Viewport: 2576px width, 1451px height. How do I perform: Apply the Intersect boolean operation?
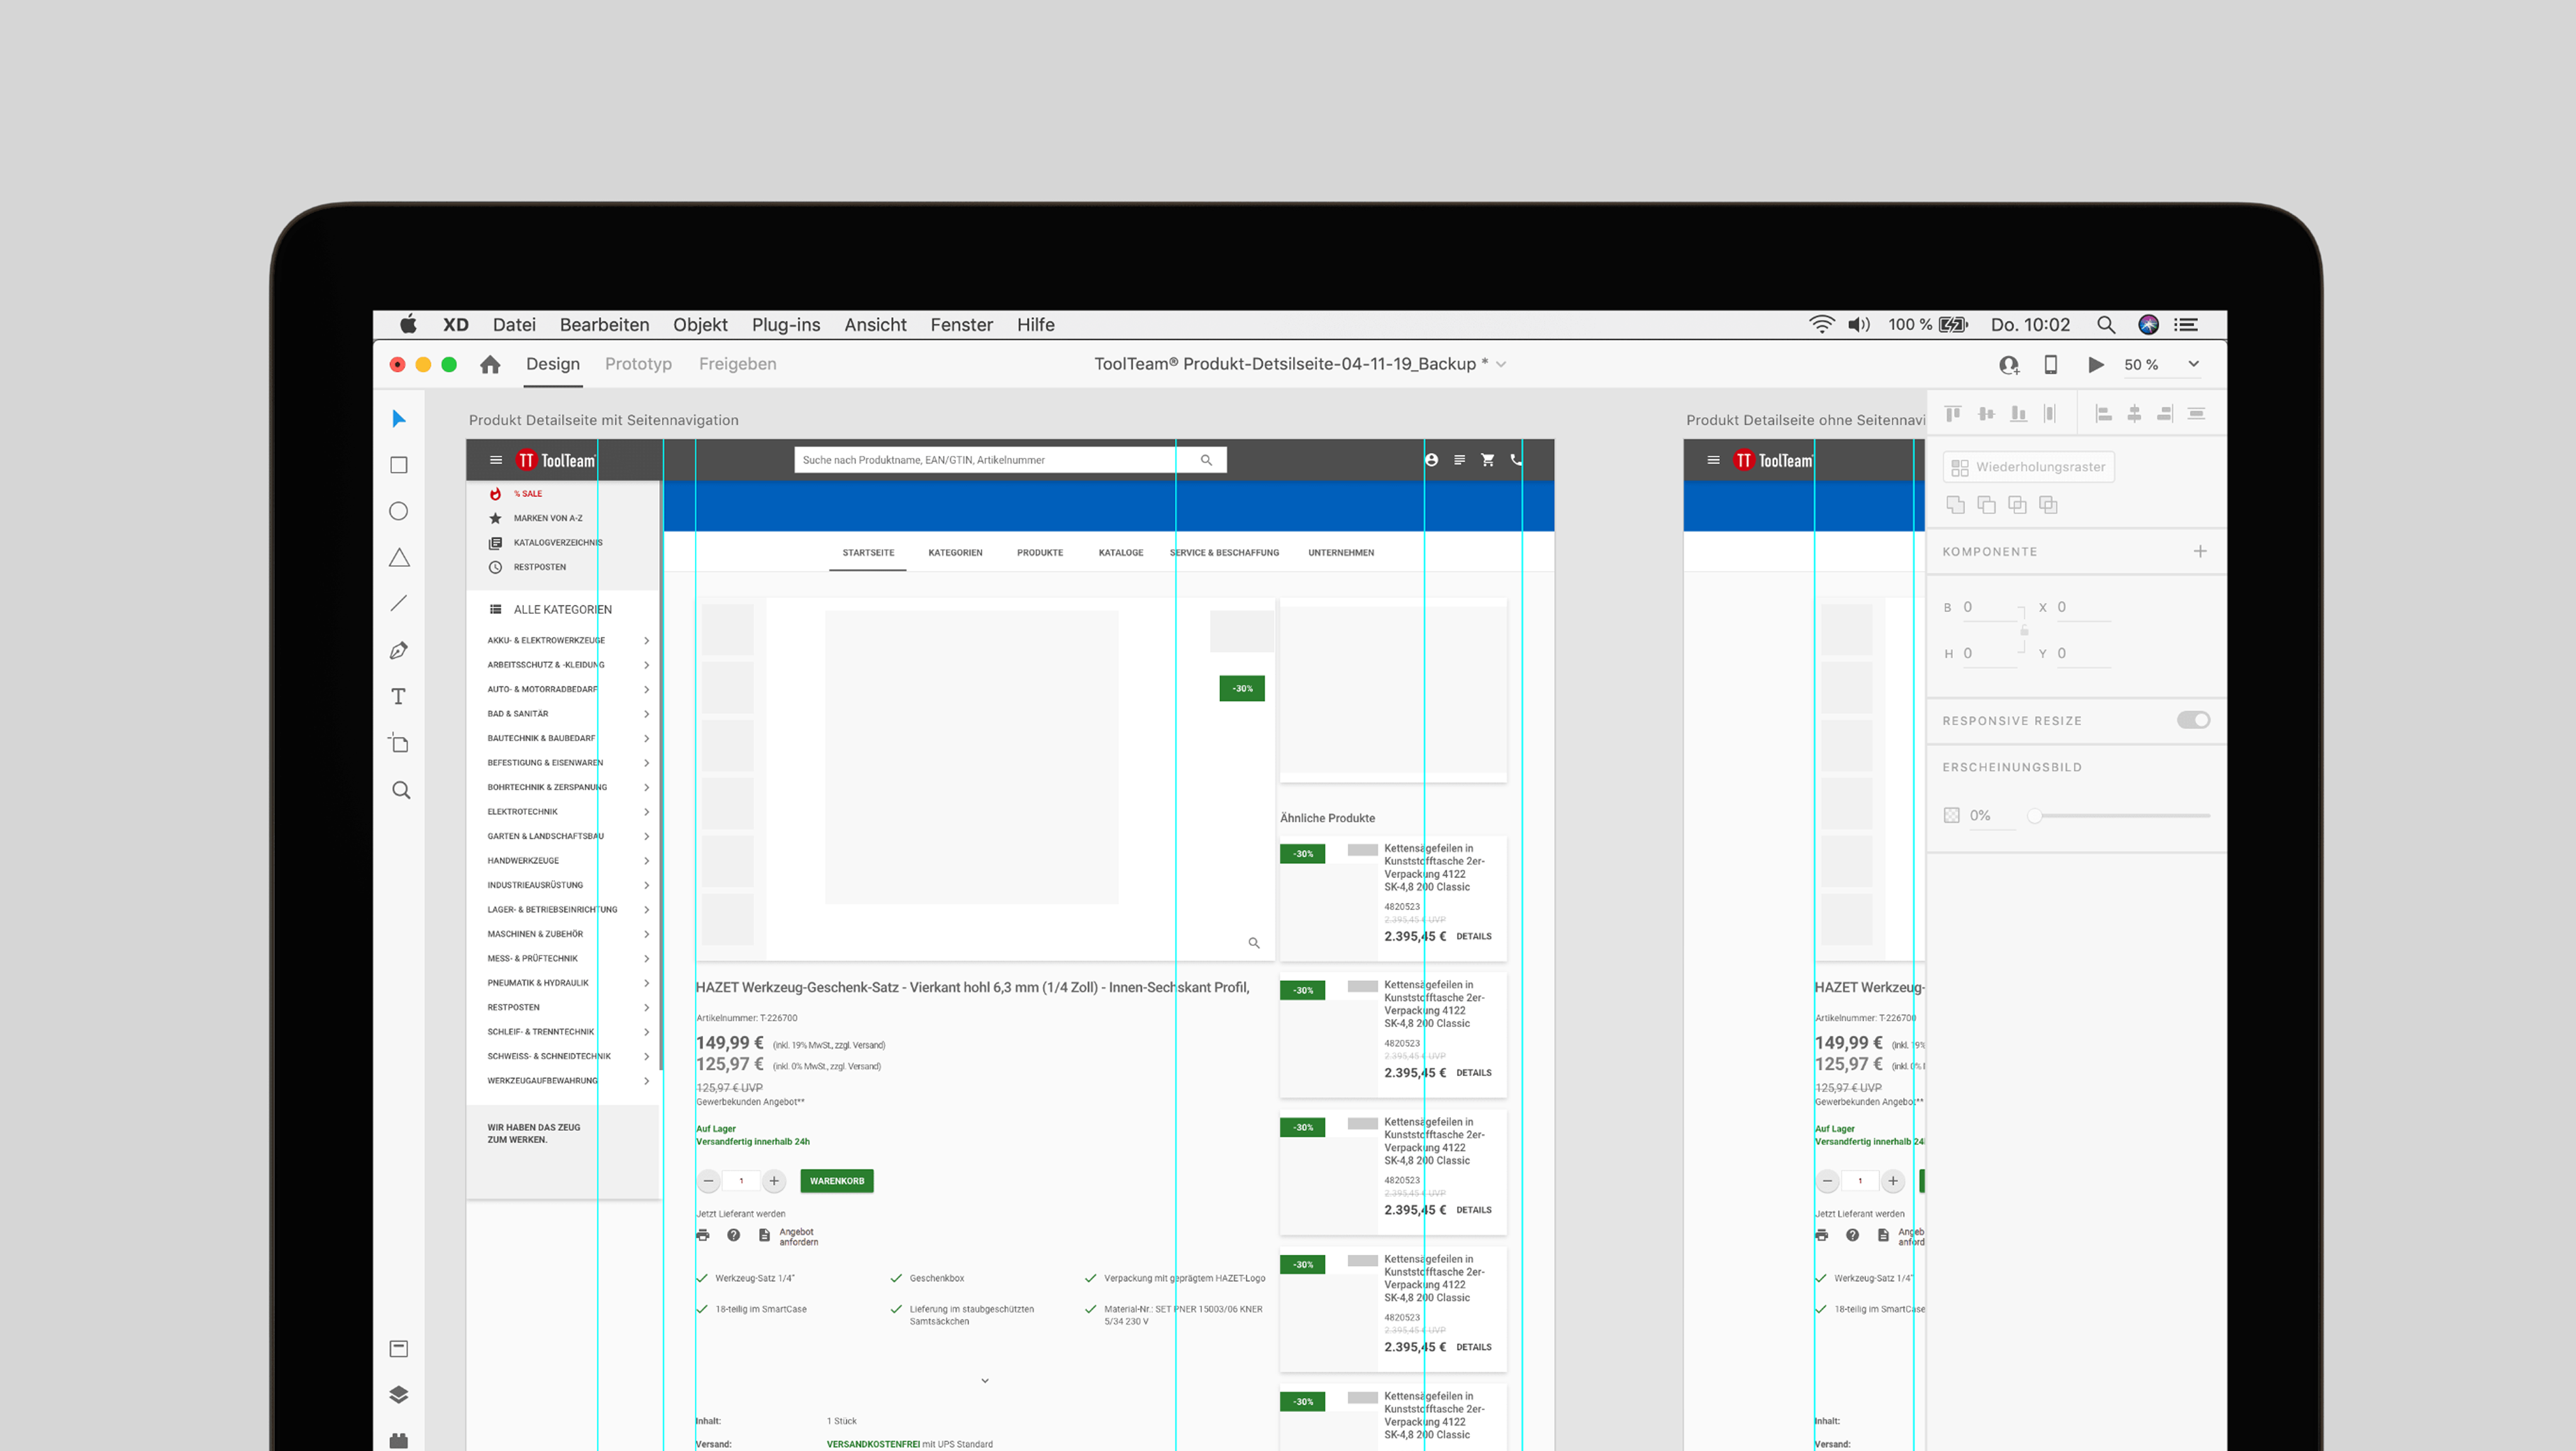[x=2017, y=505]
